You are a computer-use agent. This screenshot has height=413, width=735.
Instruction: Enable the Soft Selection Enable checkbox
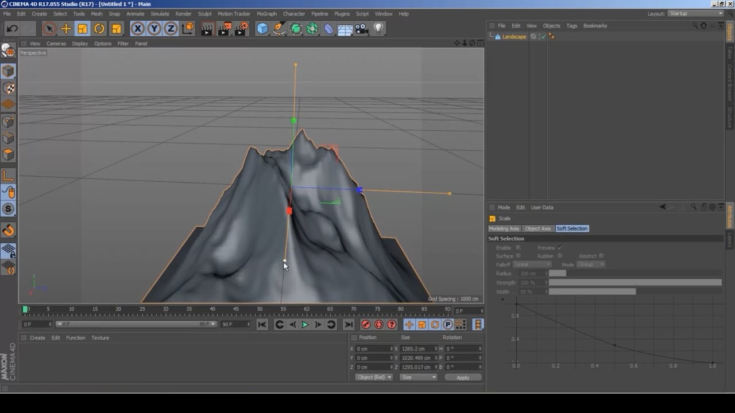[x=519, y=247]
